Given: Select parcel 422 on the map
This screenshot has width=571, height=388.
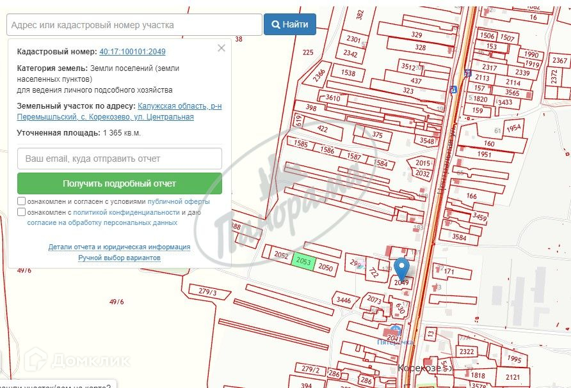Looking at the screenshot, I should (x=322, y=128).
